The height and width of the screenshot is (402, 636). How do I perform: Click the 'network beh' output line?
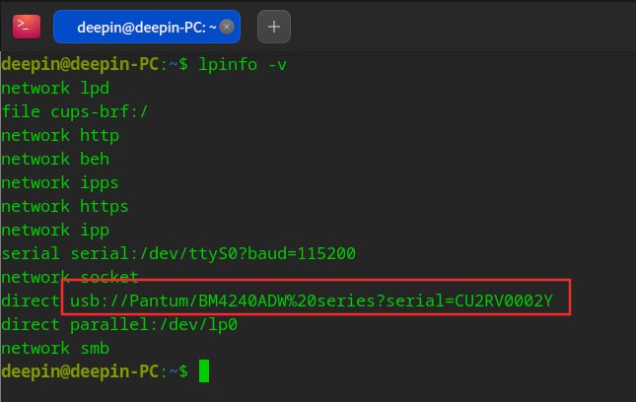pos(55,159)
